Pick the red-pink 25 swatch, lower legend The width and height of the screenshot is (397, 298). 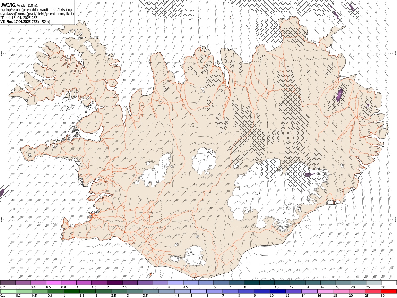tap(373, 291)
